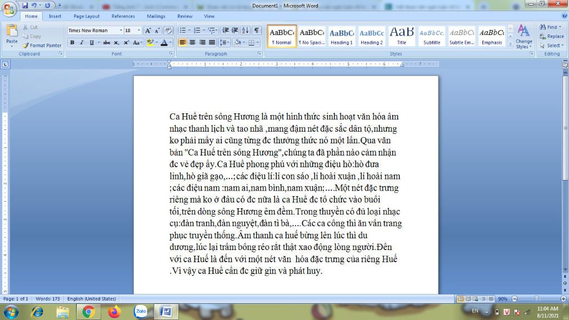Sort text alphabetically
The image size is (569, 320).
pos(245,31)
